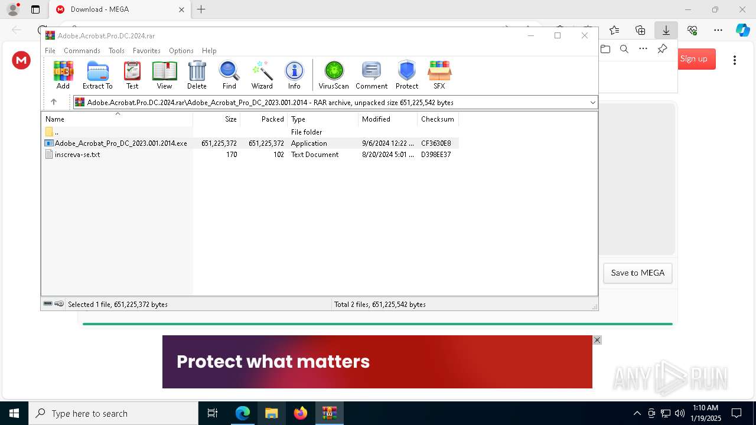Open the Options menu

181,51
